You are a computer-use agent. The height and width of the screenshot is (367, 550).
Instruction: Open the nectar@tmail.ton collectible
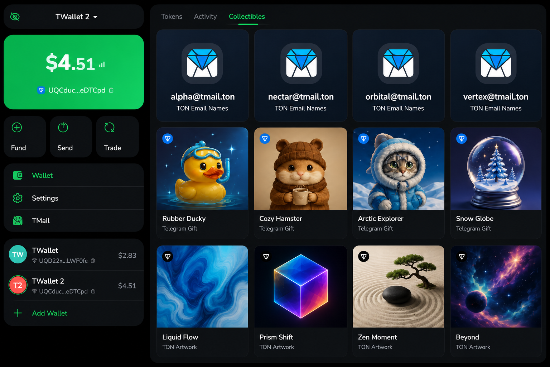click(x=301, y=76)
